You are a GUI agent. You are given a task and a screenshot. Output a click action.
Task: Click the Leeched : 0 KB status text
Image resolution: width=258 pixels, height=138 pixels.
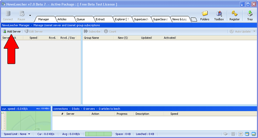click(145, 134)
